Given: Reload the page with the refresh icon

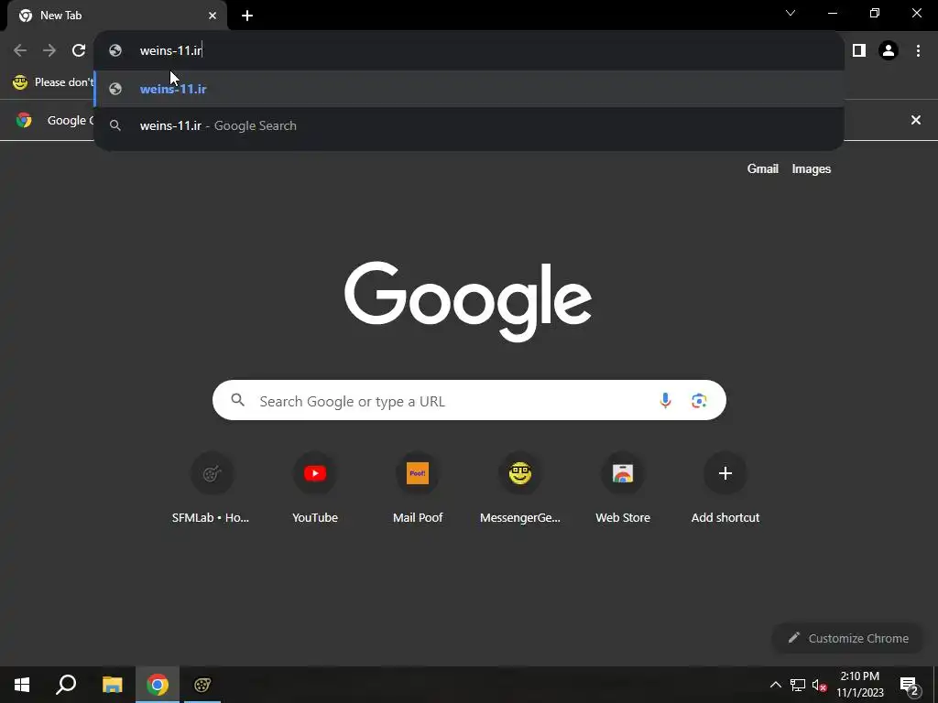Looking at the screenshot, I should click(x=79, y=50).
